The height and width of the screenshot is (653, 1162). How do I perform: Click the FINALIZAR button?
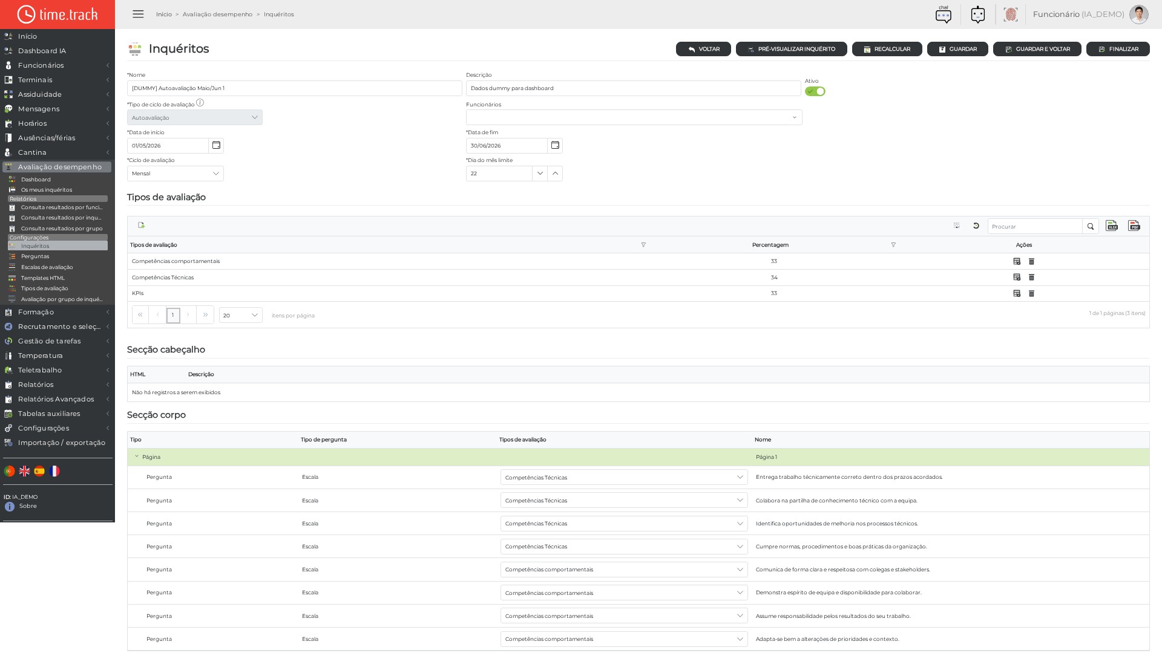click(1118, 49)
